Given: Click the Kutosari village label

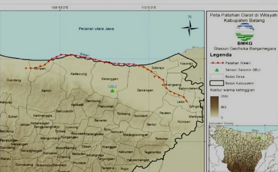Looking at the screenshot, I should tap(184, 122).
